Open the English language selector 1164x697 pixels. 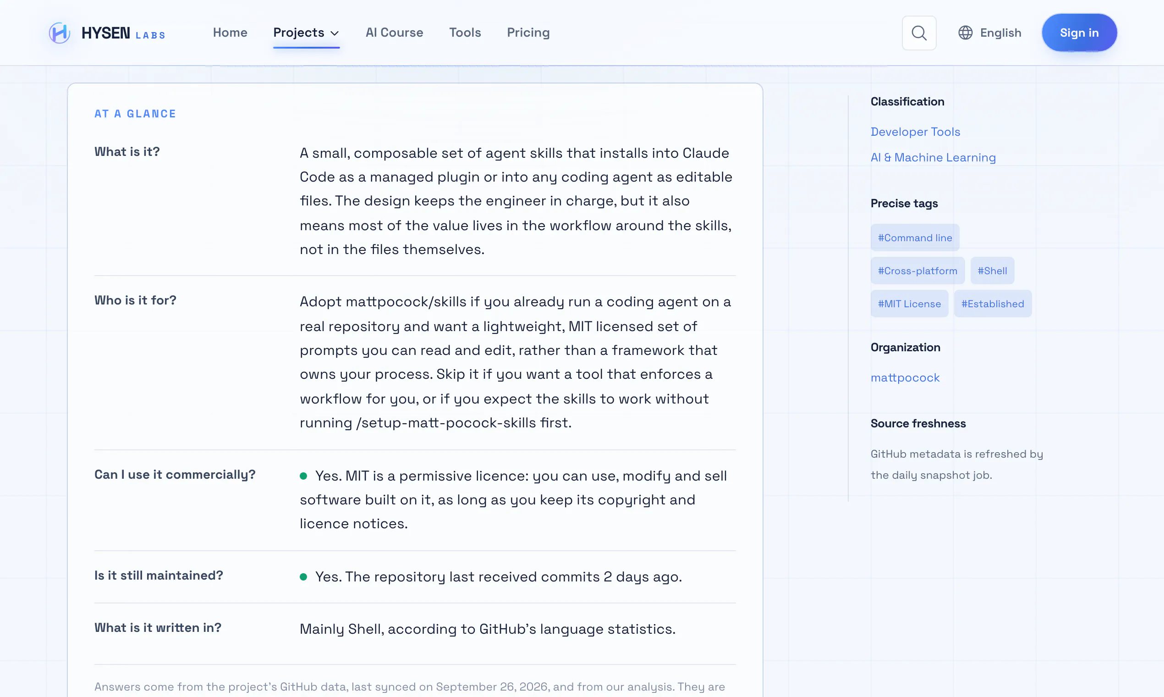(989, 33)
